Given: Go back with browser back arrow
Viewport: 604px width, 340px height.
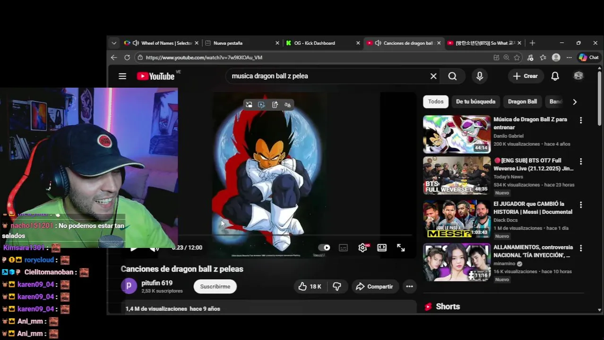Looking at the screenshot, I should [x=114, y=57].
